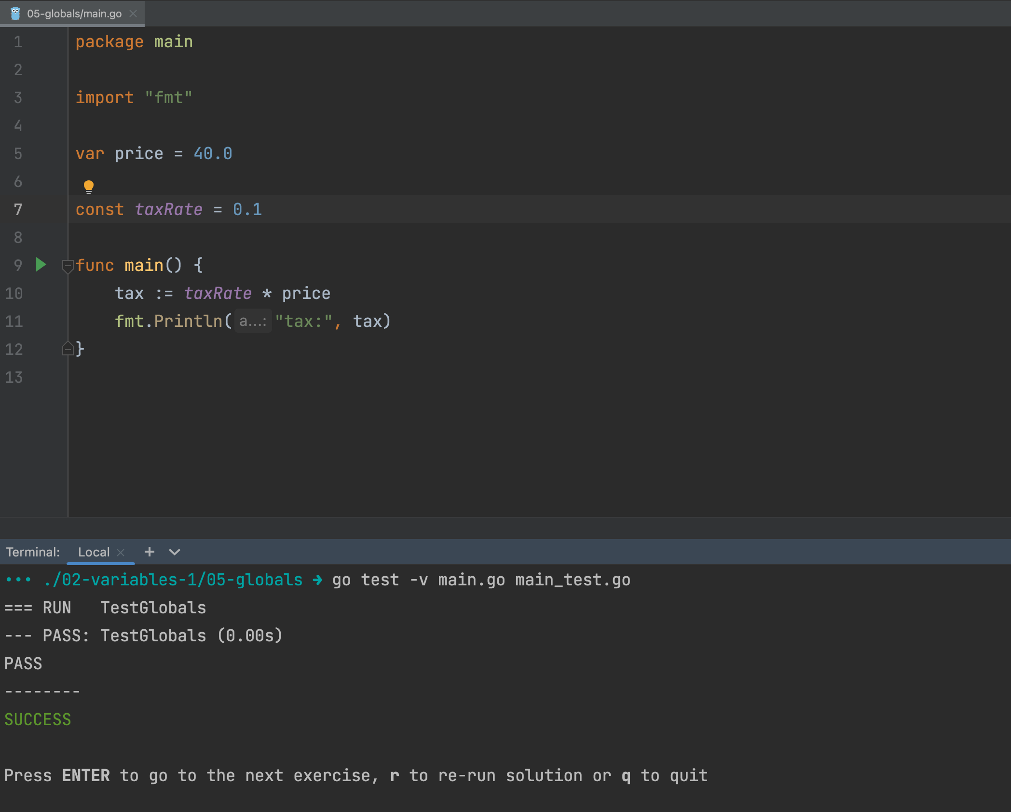The height and width of the screenshot is (812, 1011).
Task: Click the 'price' variable on line 5
Action: [x=139, y=154]
